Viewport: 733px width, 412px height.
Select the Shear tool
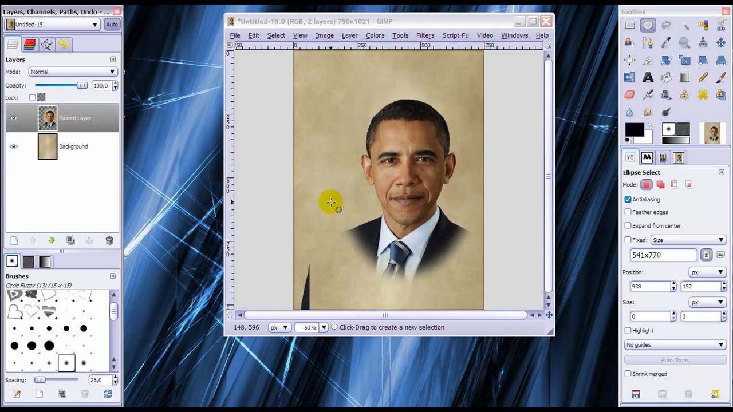pyautogui.click(x=703, y=60)
